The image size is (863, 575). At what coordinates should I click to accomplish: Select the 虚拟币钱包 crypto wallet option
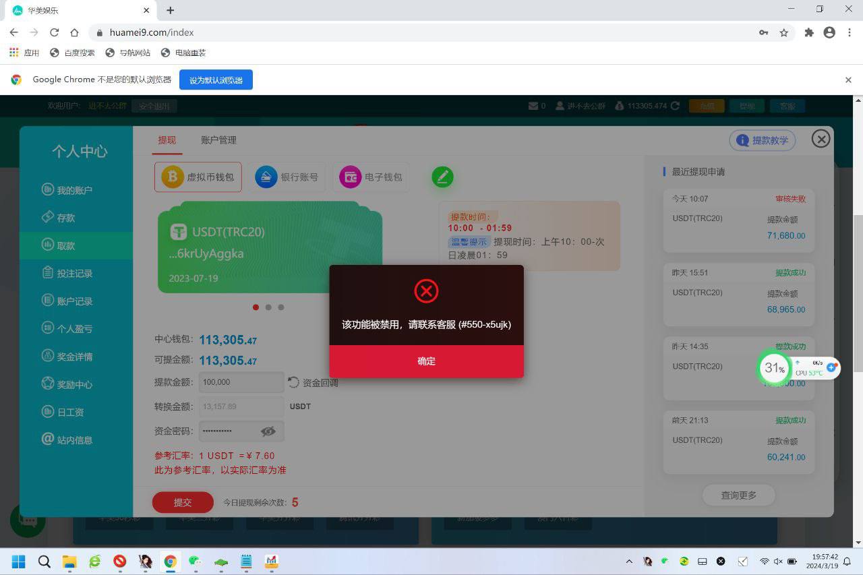pyautogui.click(x=198, y=177)
